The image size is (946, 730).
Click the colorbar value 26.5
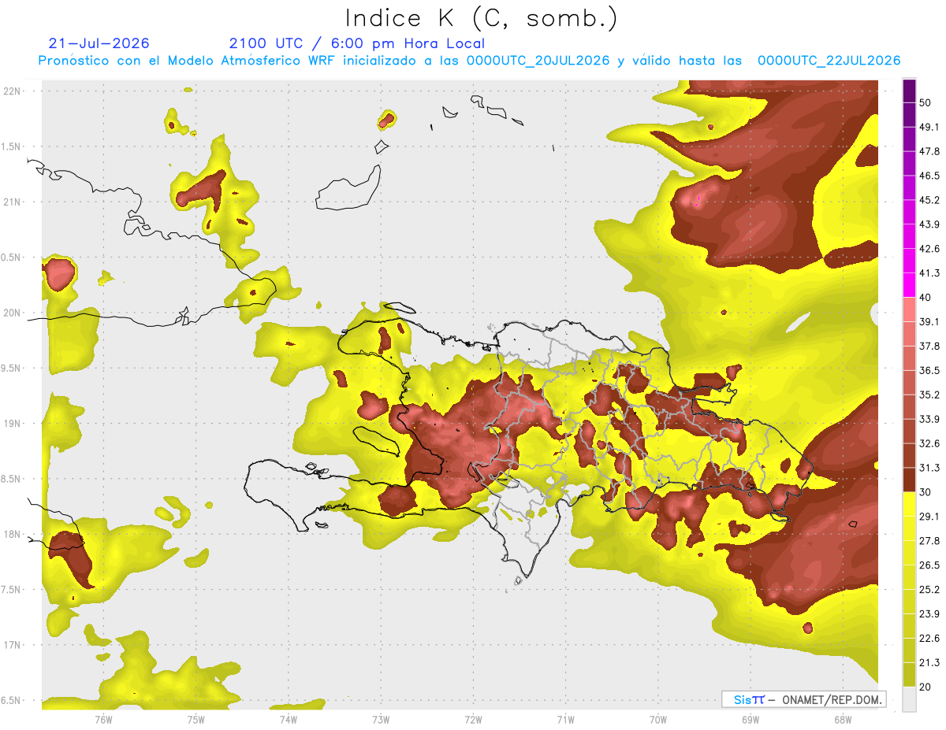[x=929, y=565]
